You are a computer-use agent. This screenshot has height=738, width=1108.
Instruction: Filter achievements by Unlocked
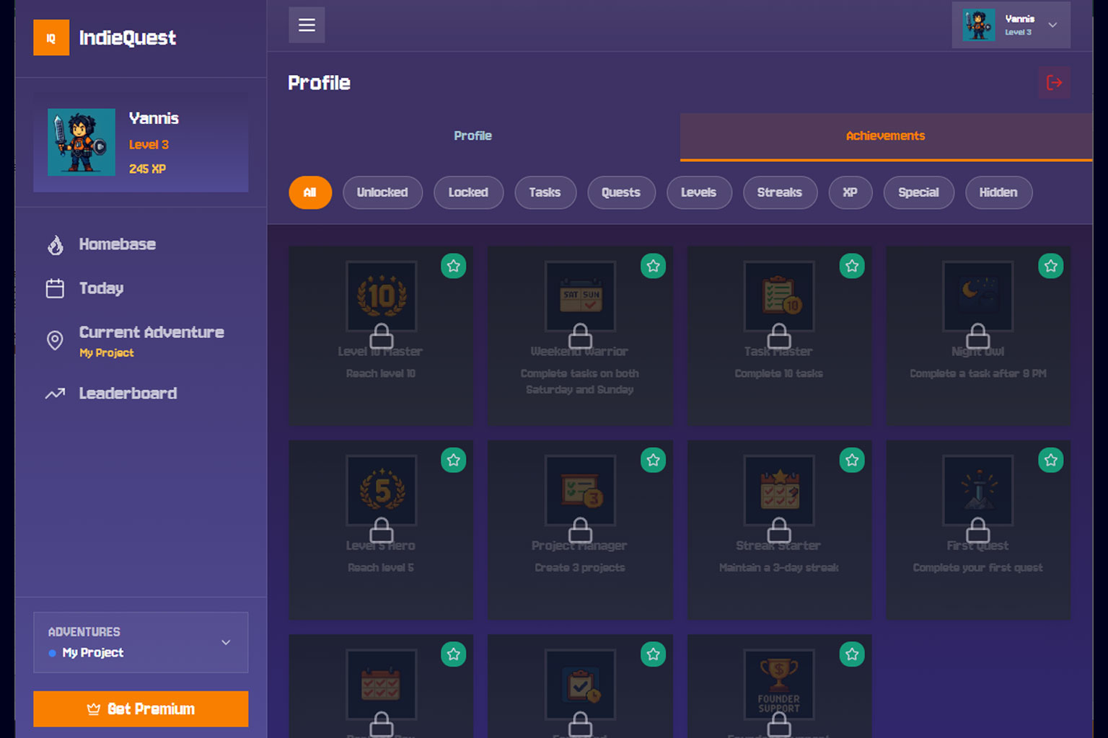point(382,192)
